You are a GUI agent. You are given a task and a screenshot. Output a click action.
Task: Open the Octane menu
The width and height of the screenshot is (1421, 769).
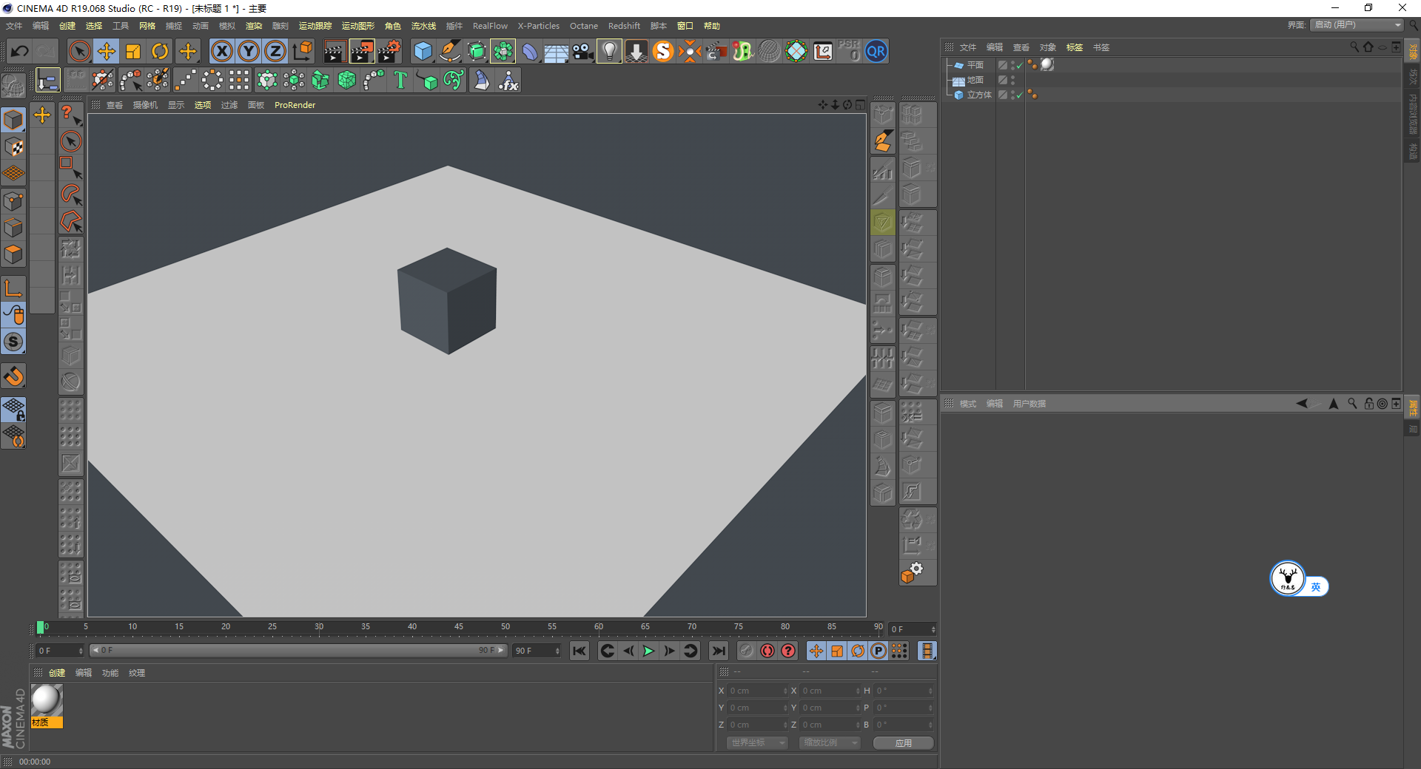[583, 26]
